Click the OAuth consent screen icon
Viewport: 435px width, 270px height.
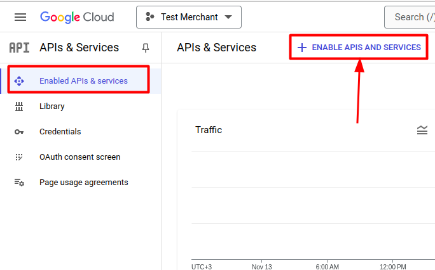[x=19, y=157]
